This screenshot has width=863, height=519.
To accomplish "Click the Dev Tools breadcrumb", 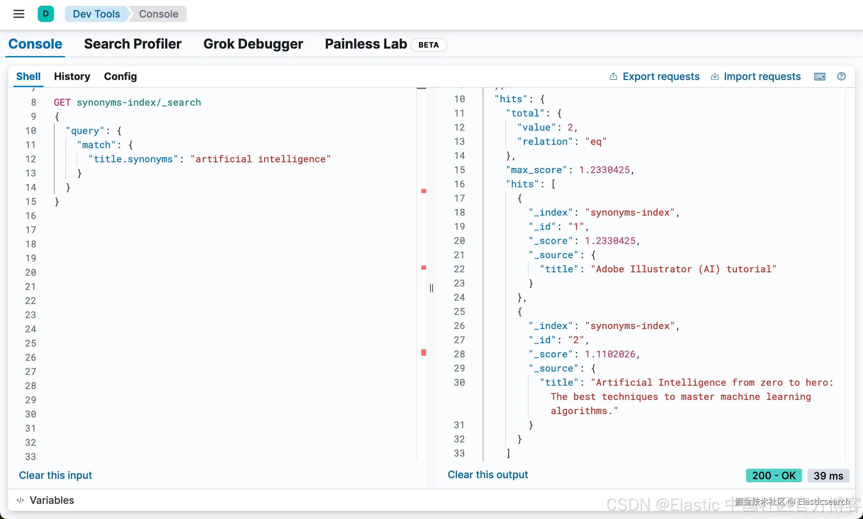I will point(96,14).
